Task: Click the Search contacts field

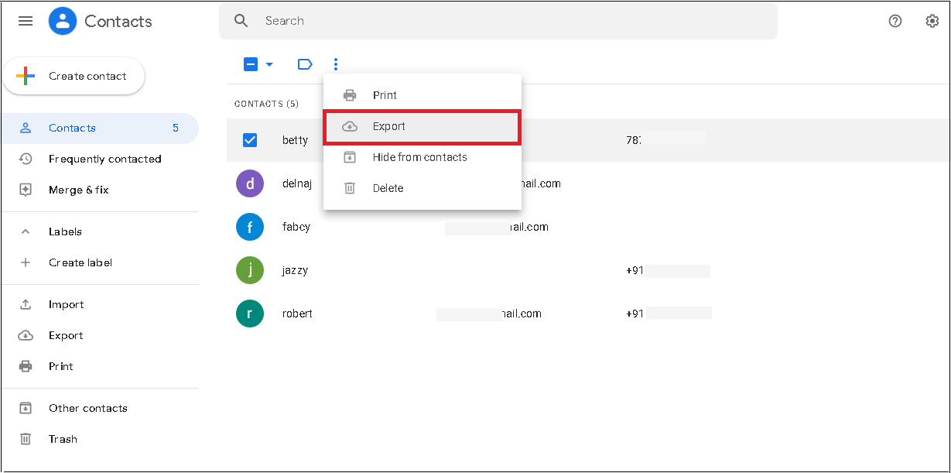Action: pos(511,21)
